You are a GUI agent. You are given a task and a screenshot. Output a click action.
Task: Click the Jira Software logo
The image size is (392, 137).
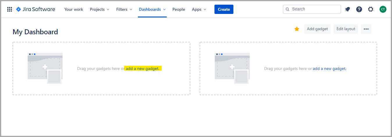pos(36,9)
